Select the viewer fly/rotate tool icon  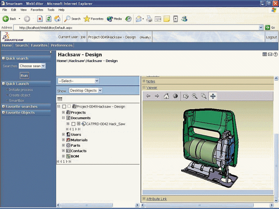point(186,96)
